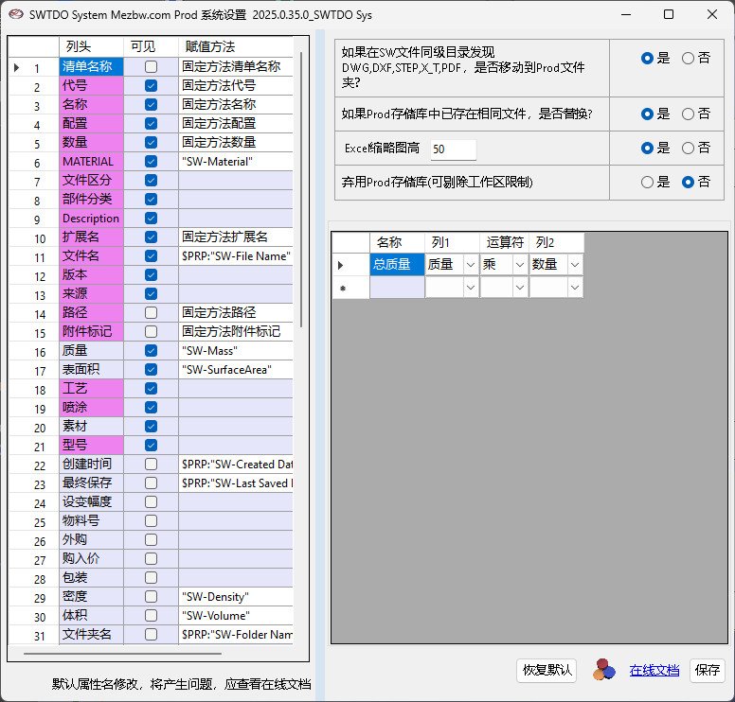
Task: Select 是 for 弃用Prod存储库 option
Action: click(x=648, y=182)
